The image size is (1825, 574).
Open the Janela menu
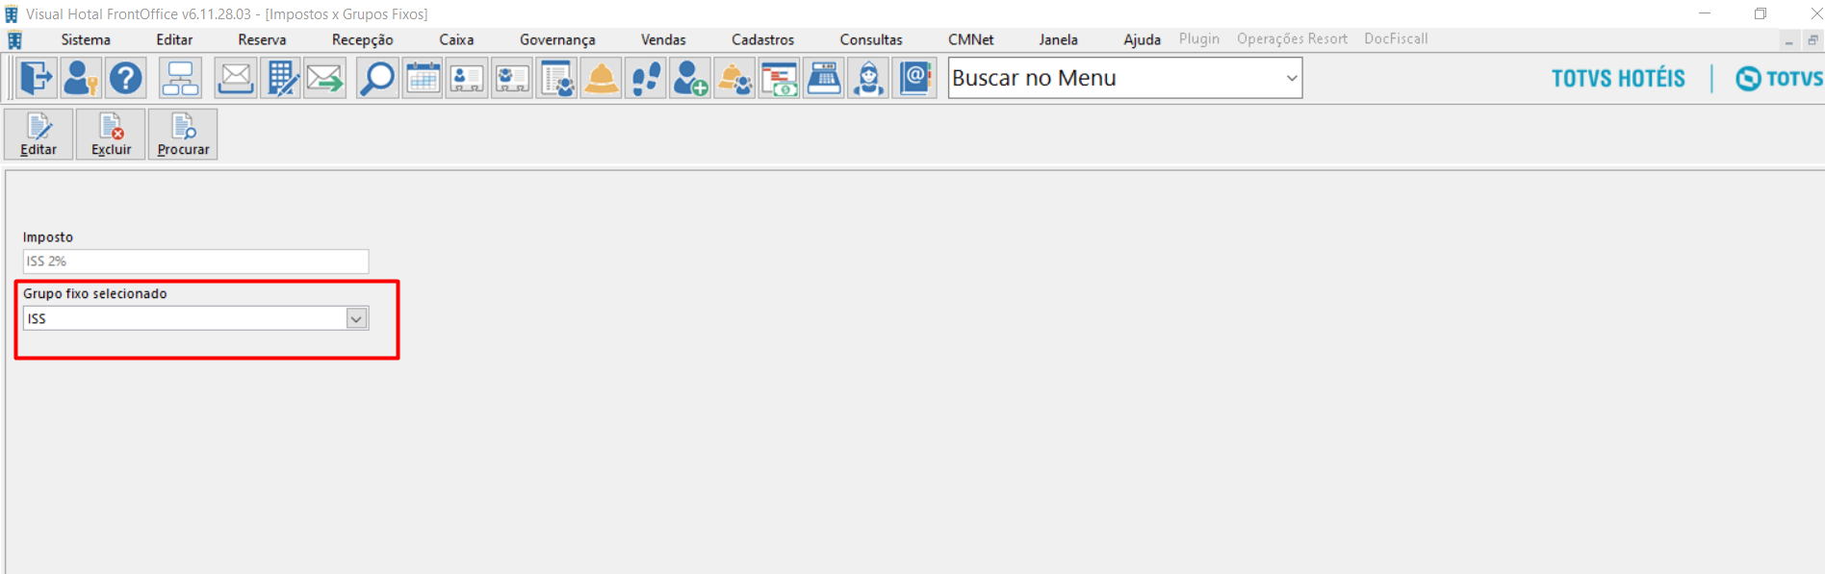pos(1058,39)
